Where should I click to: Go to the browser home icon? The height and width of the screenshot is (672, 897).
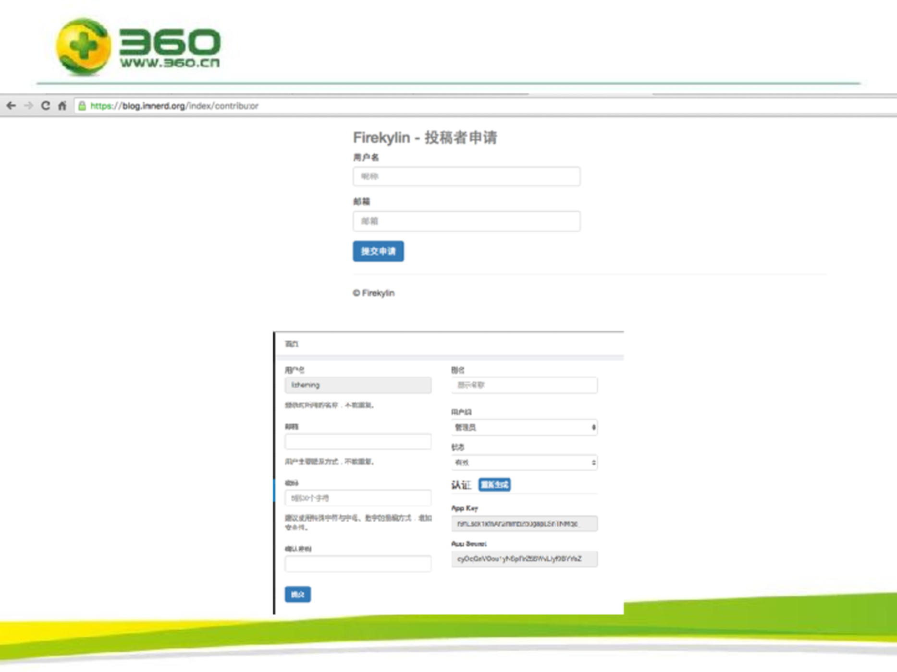click(x=62, y=106)
